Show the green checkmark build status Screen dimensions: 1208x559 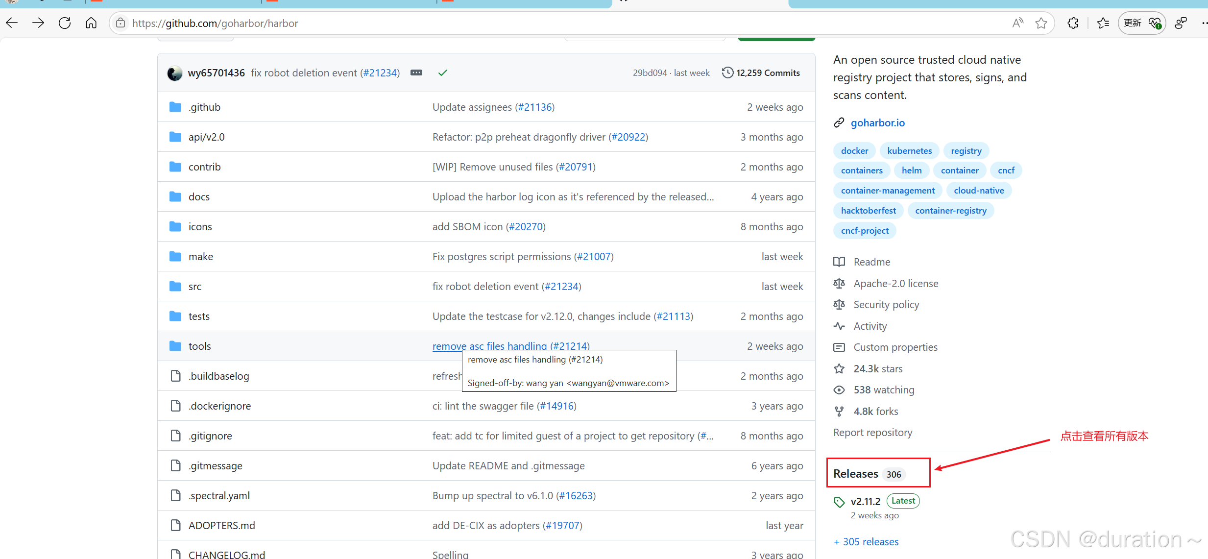[x=443, y=73]
